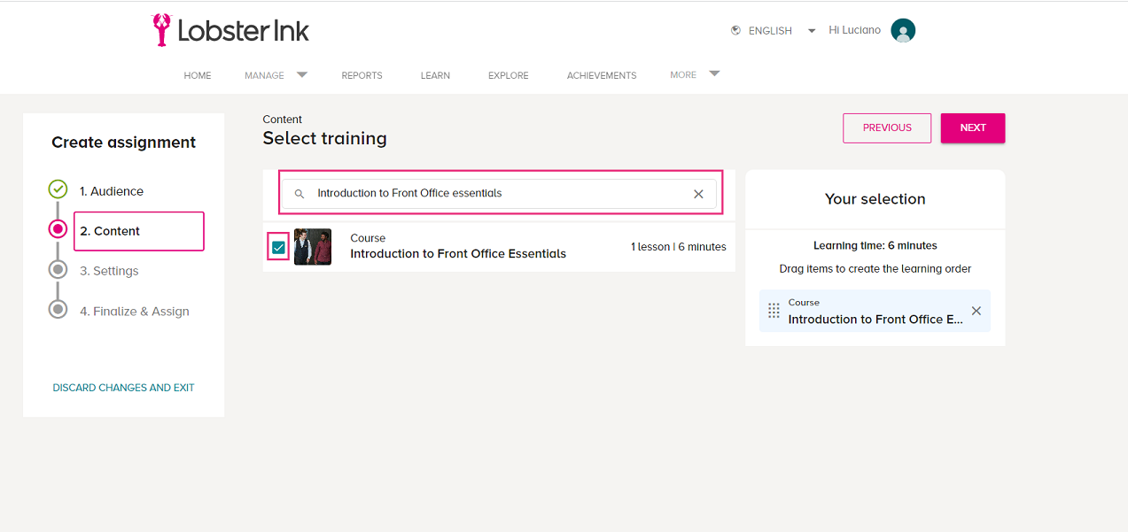The width and height of the screenshot is (1128, 532).
Task: Open the ENGLISH language dropdown arrow
Action: click(811, 31)
